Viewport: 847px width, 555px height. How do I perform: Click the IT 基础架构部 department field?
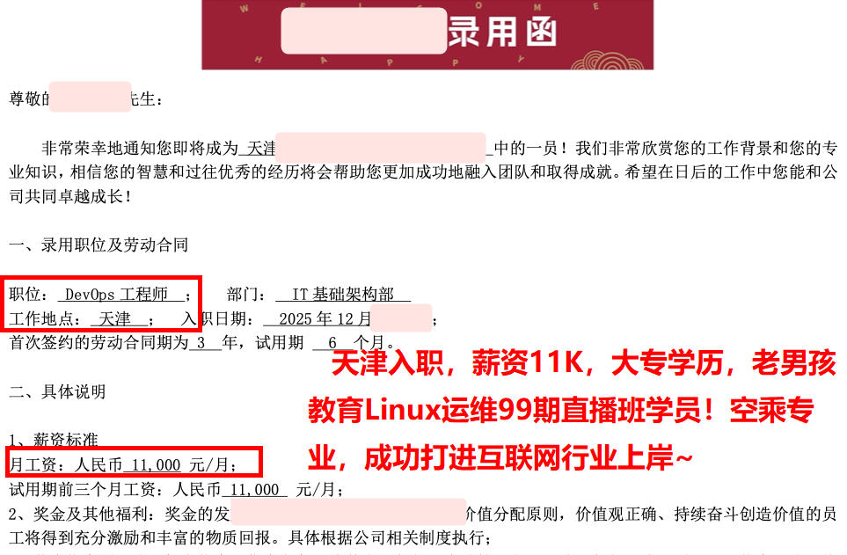[342, 294]
